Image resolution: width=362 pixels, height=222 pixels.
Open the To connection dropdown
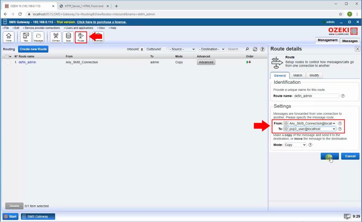pyautogui.click(x=310, y=129)
